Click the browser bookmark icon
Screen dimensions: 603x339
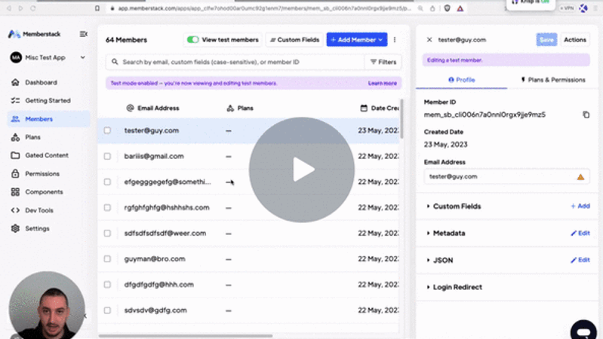(x=97, y=8)
